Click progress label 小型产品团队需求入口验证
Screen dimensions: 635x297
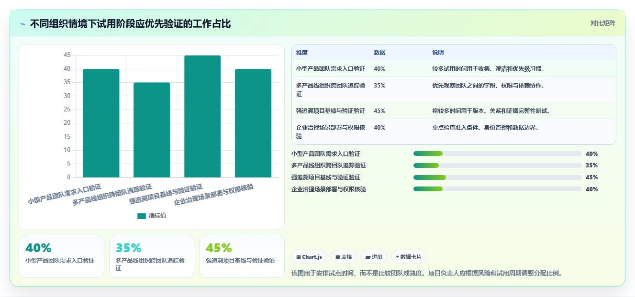[x=326, y=154]
